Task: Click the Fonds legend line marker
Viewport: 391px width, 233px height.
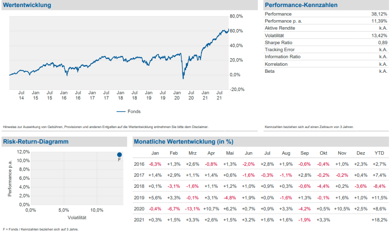Action: tap(121, 111)
